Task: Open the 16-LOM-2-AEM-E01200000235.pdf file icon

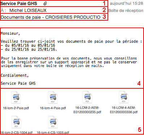Action: click(87, 97)
